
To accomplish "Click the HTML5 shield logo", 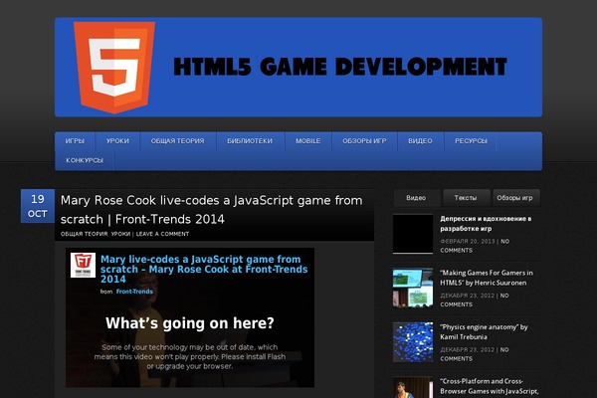I will pyautogui.click(x=114, y=68).
